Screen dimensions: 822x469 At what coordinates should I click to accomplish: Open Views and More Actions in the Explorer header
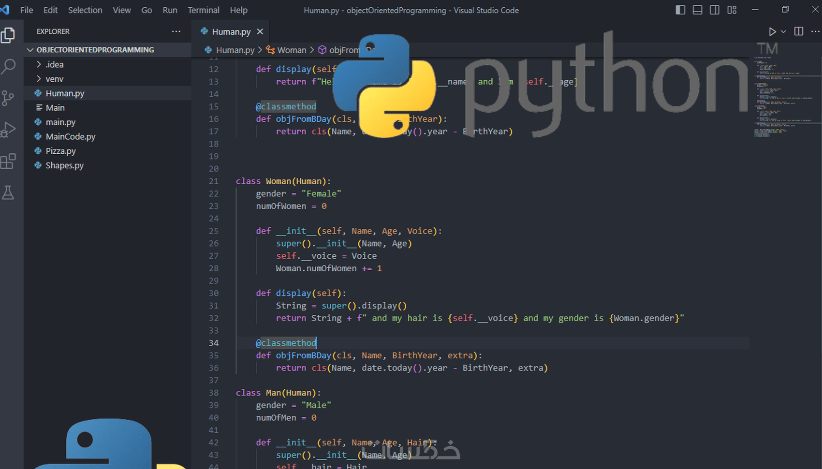click(176, 31)
